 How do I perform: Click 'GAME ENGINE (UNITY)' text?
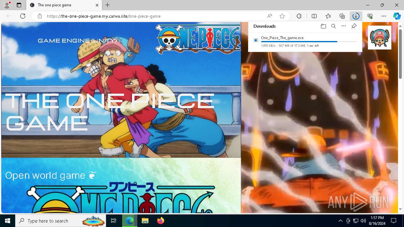coord(77,41)
